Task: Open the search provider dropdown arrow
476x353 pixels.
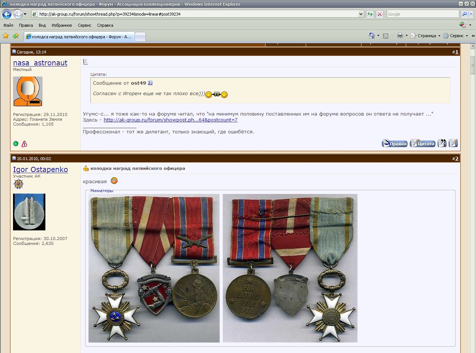Action: (x=472, y=14)
